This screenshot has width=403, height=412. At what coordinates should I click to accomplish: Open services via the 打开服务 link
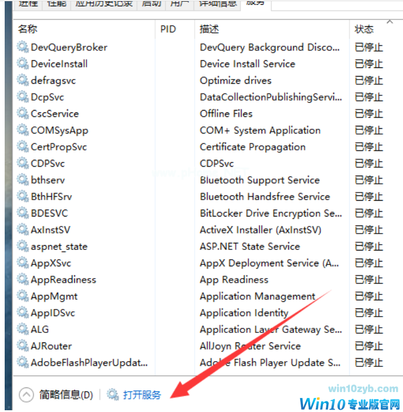click(142, 394)
